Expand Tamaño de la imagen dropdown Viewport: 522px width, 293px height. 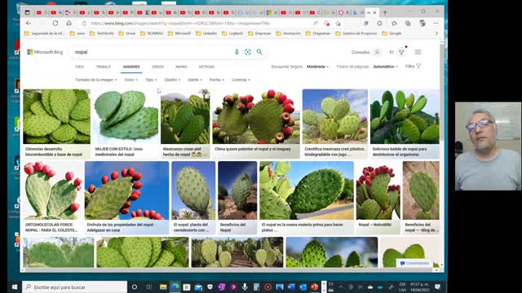[96, 80]
